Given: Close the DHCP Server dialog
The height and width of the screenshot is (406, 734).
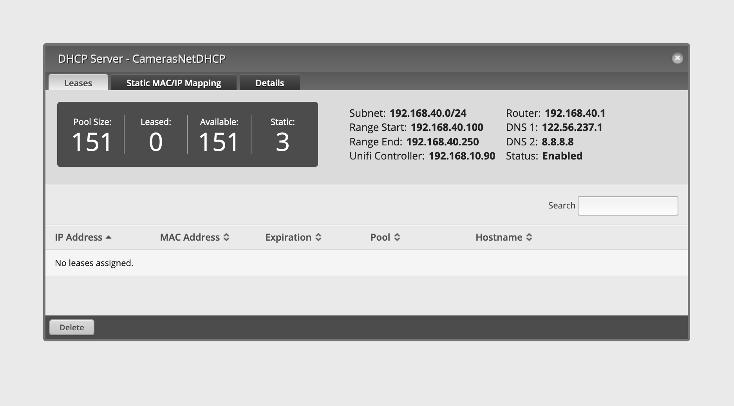Looking at the screenshot, I should click(x=677, y=58).
